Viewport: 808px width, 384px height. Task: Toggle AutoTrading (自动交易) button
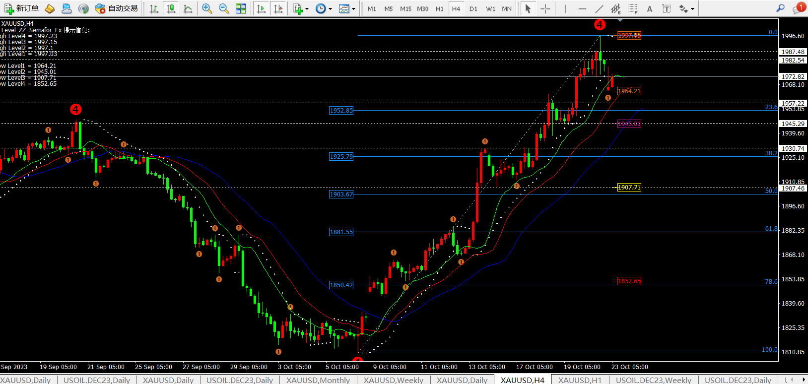click(116, 8)
